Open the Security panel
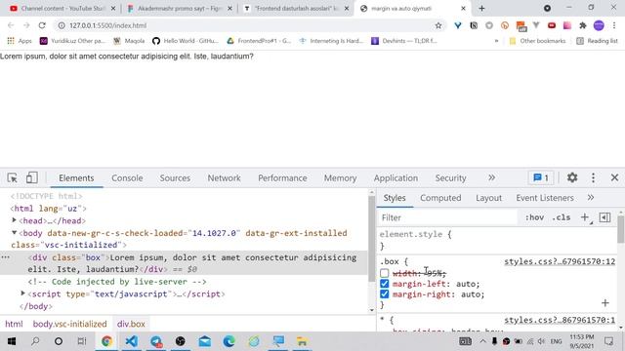 (450, 178)
